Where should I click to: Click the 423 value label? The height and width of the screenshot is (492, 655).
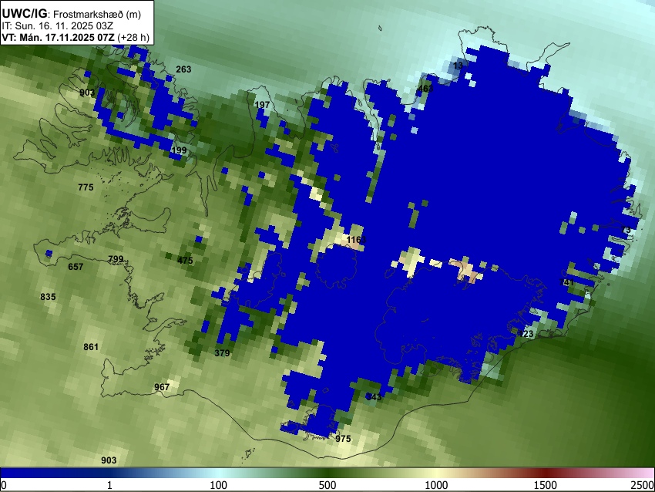(526, 334)
